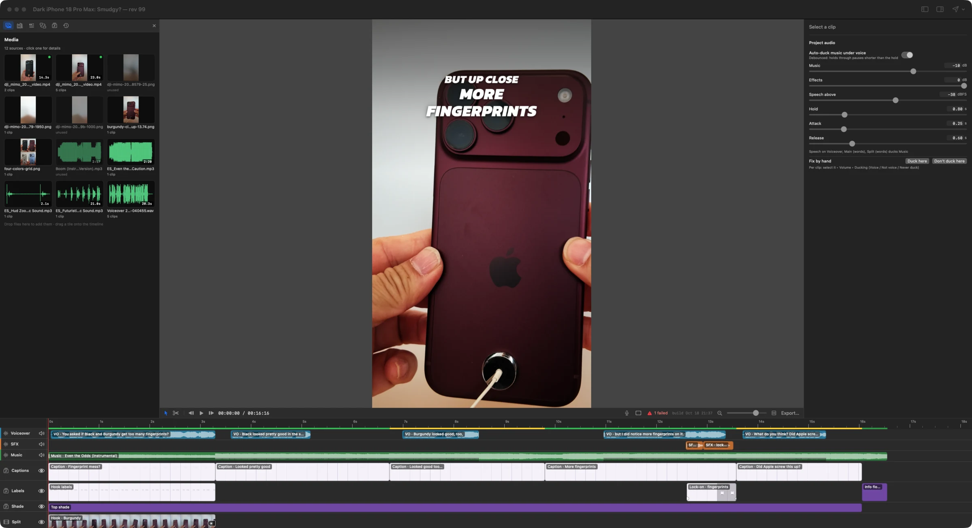Select four-colors-grid.png thumbnail
Screen dimensions: 972x528
click(28, 152)
